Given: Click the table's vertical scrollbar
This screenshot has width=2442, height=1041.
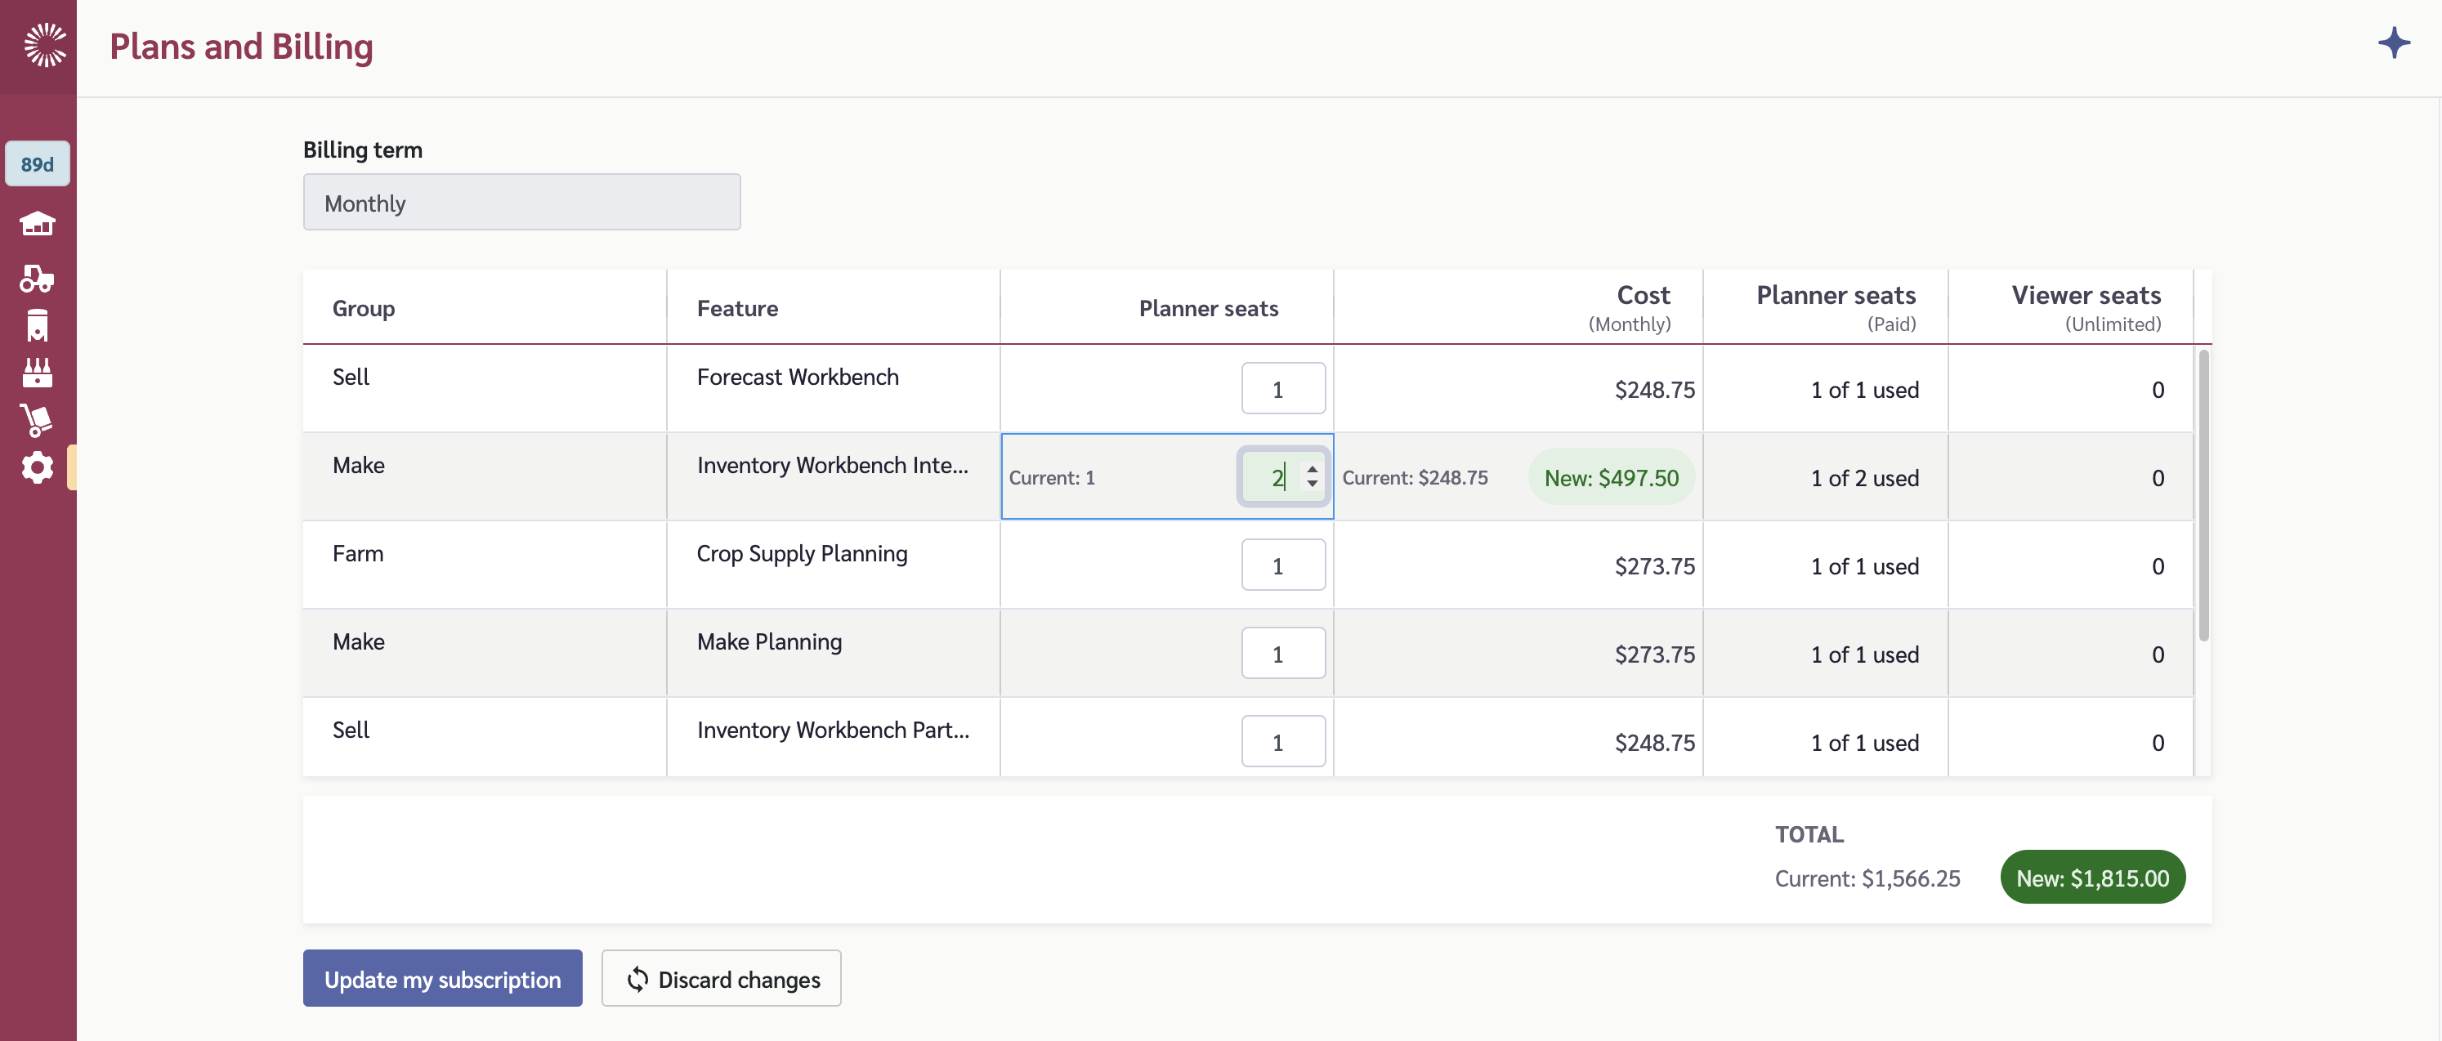Looking at the screenshot, I should tap(2203, 493).
